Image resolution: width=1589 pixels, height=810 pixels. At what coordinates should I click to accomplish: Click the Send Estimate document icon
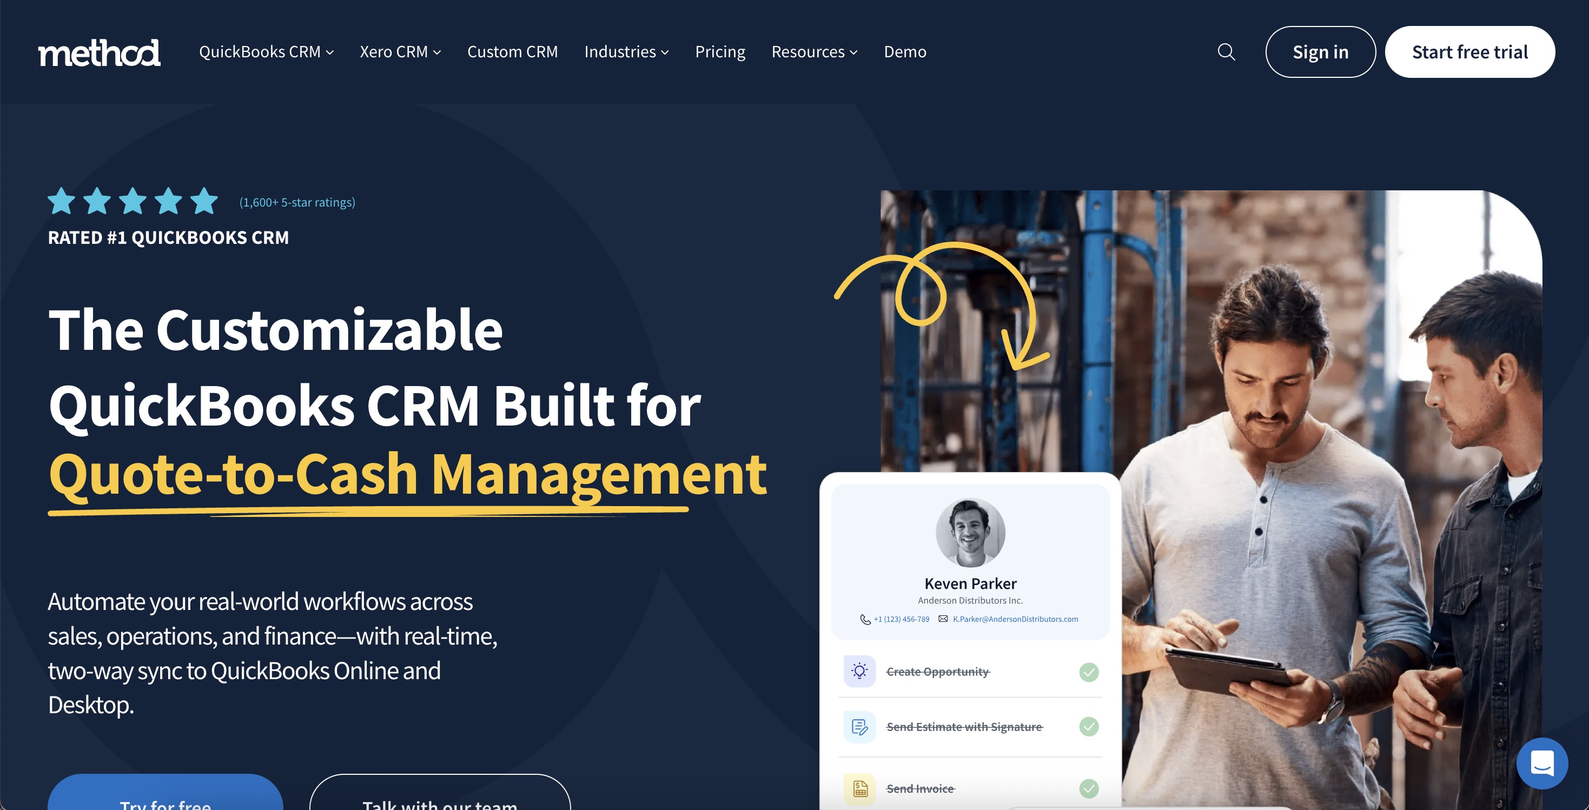coord(859,727)
